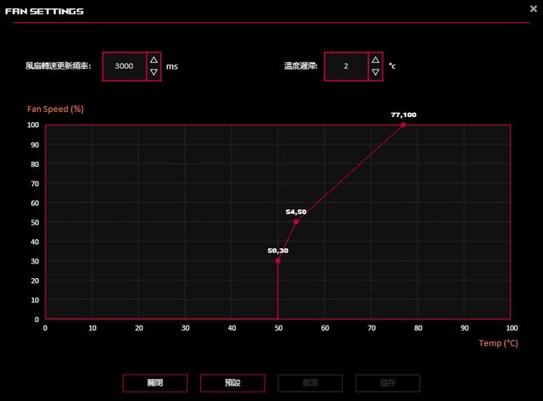
Task: Increase fan speed update interval with up arrow
Action: [x=154, y=59]
